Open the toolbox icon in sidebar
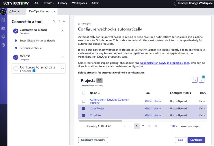Viewport: 214px width, 146px height. (4, 28)
